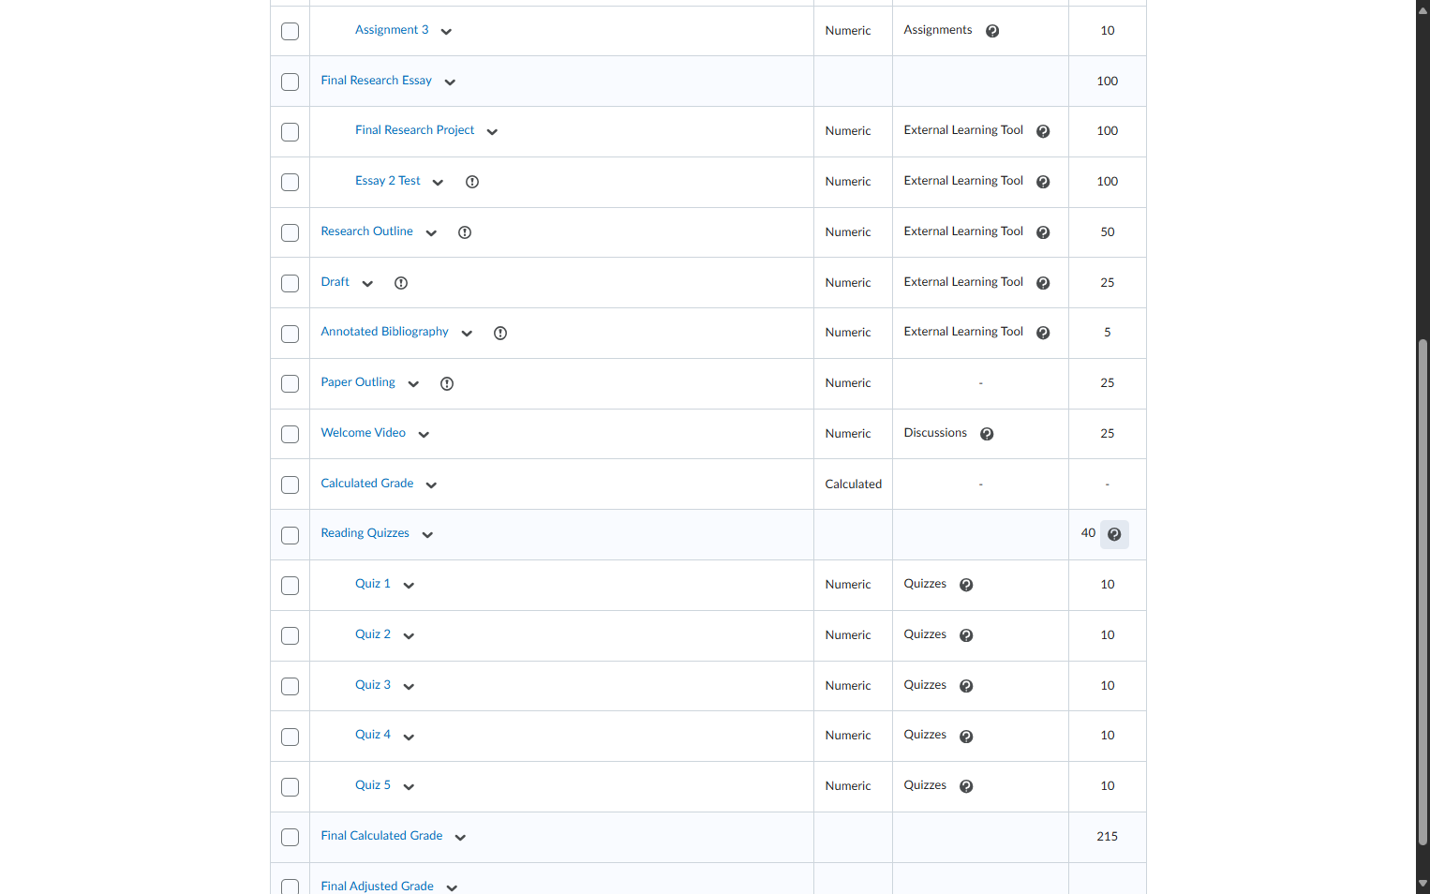Click the help icon in Essay 2 Test row
The image size is (1430, 894).
(1043, 182)
